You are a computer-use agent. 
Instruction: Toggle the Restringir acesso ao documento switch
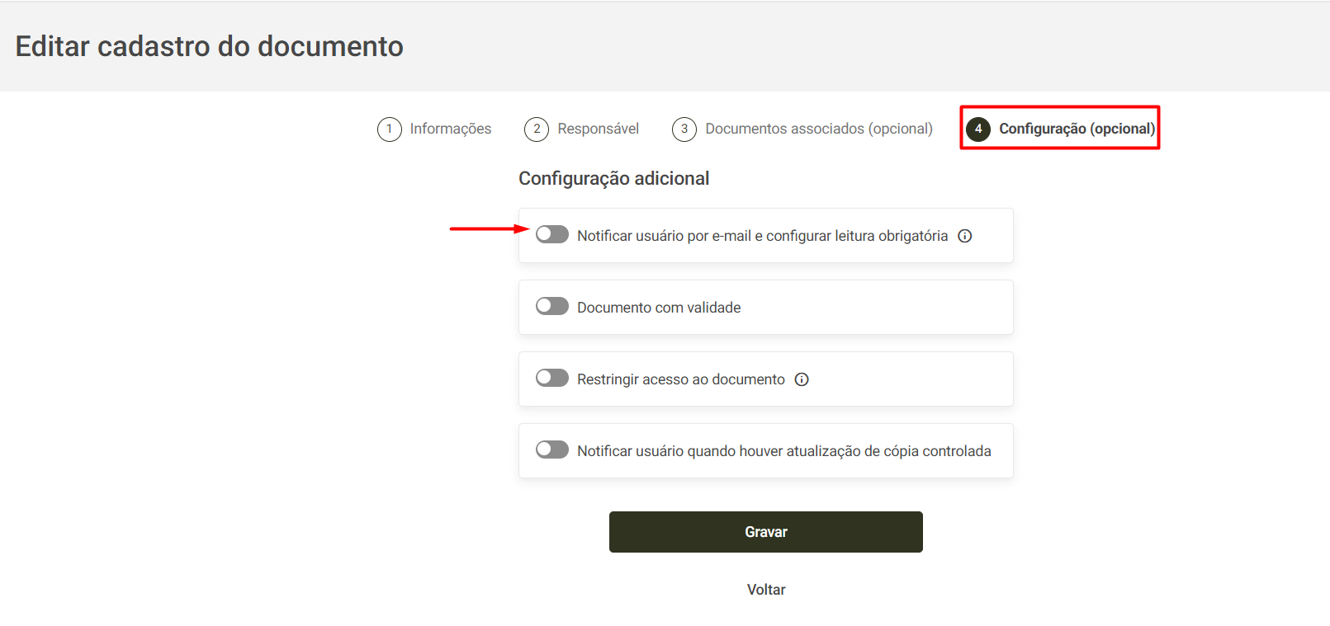[x=552, y=378]
